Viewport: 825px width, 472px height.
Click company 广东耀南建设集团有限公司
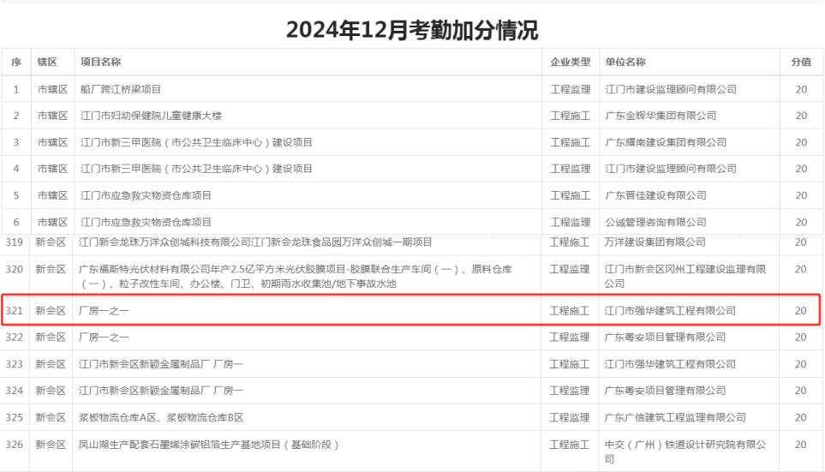click(x=666, y=142)
